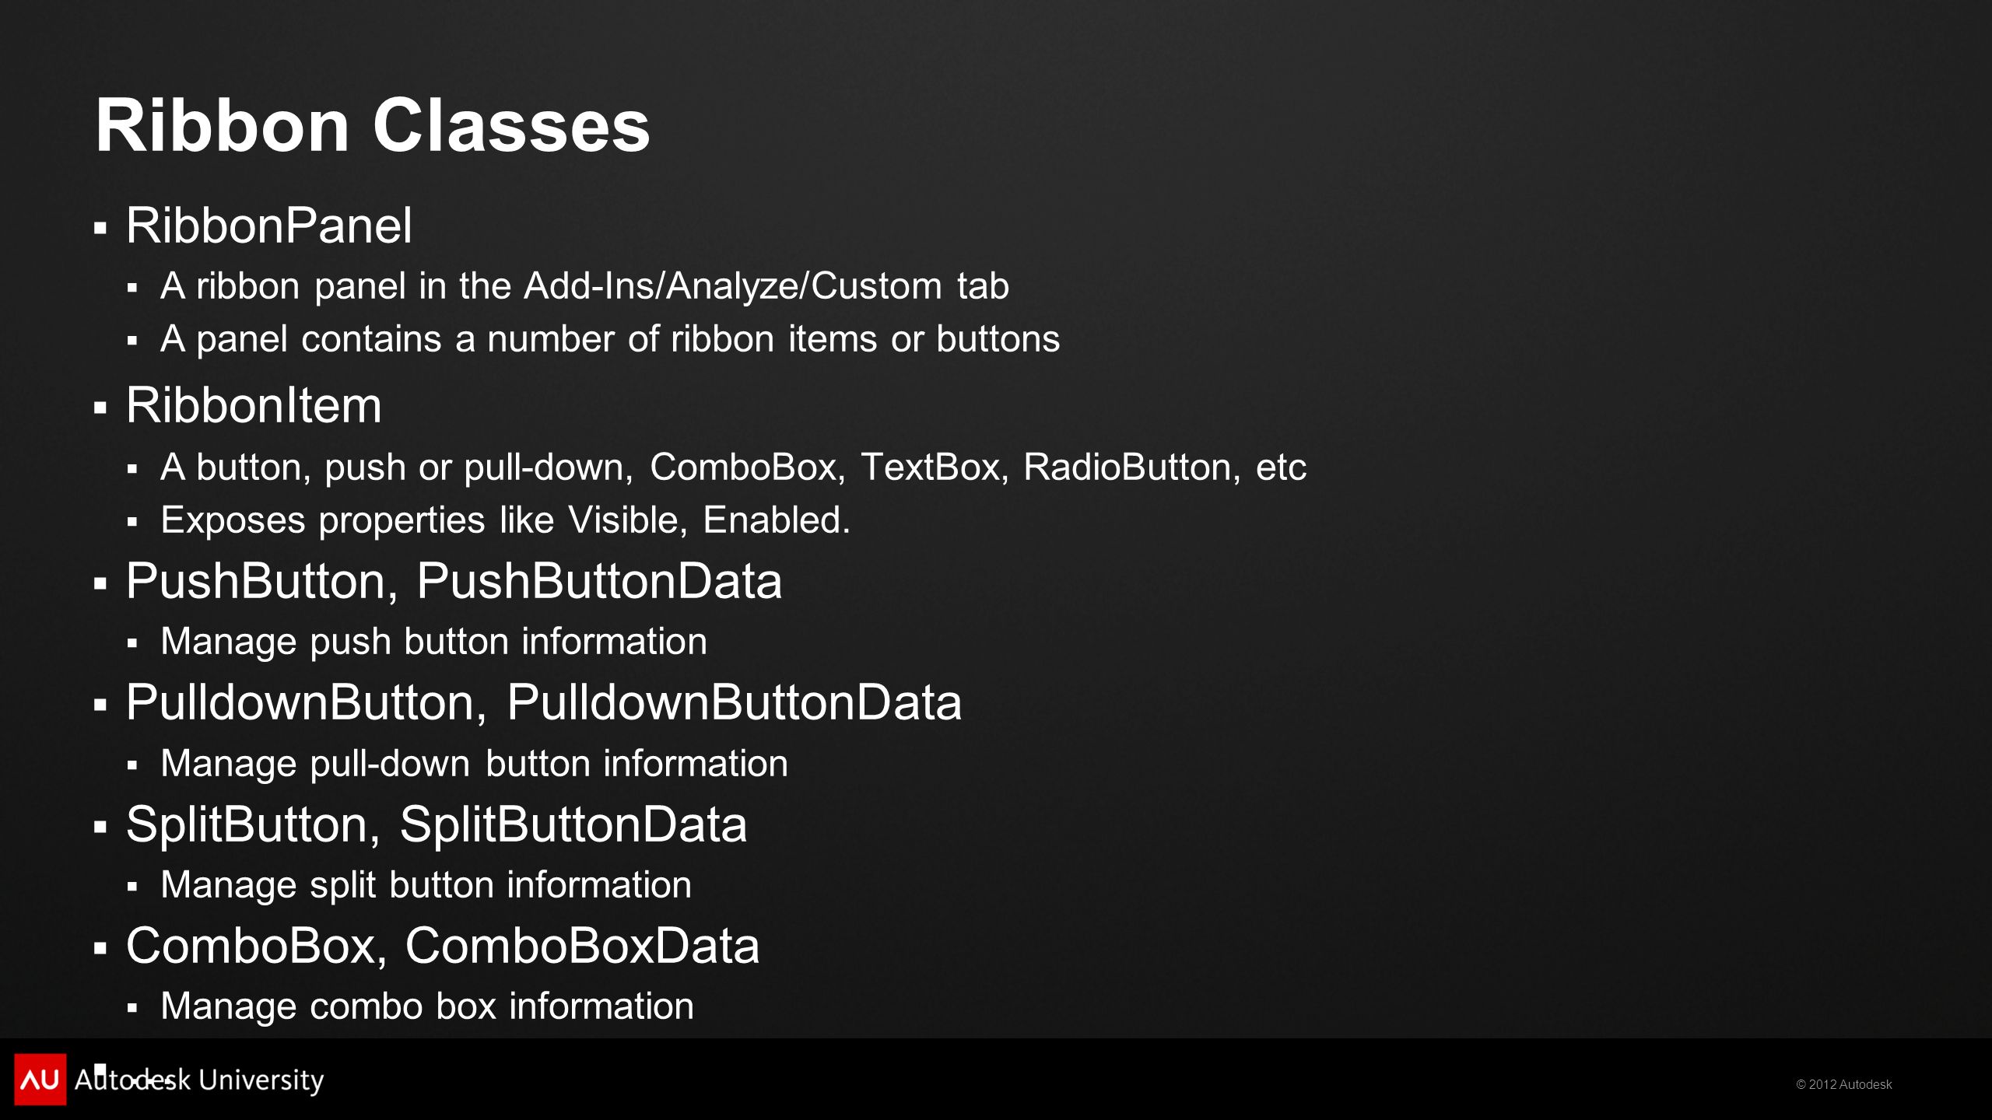This screenshot has width=1992, height=1120.
Task: Click the PulldownButton, PulldownButtonData heading
Action: click(544, 702)
